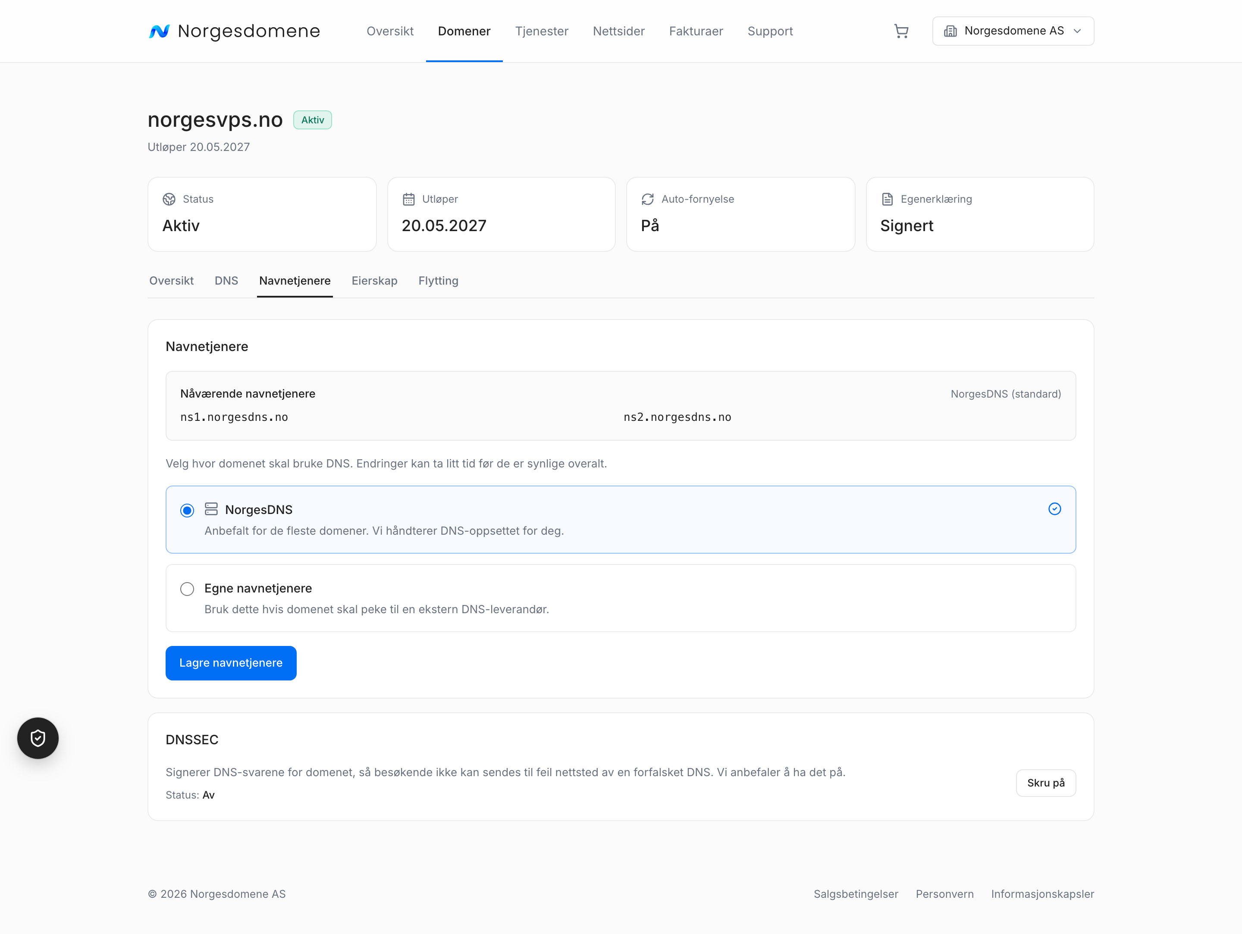
Task: Click the document icon beside Egenerklæring
Action: (x=887, y=199)
